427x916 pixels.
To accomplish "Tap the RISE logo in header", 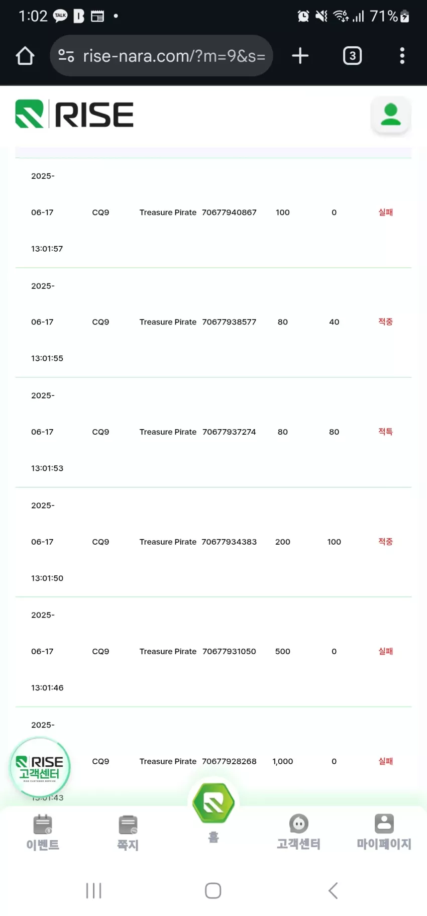I will coord(74,114).
